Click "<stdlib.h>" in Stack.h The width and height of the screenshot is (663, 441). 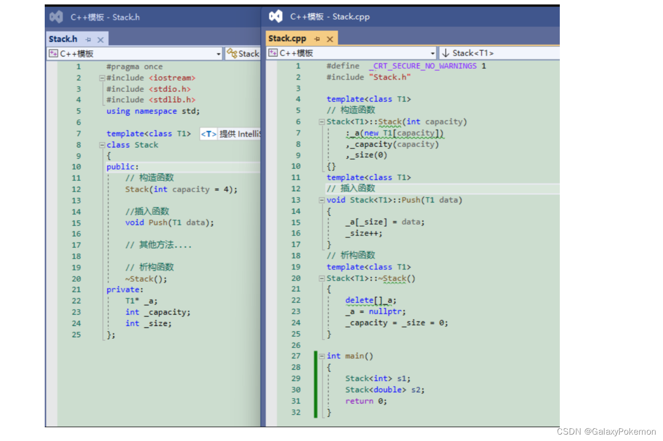(x=173, y=100)
